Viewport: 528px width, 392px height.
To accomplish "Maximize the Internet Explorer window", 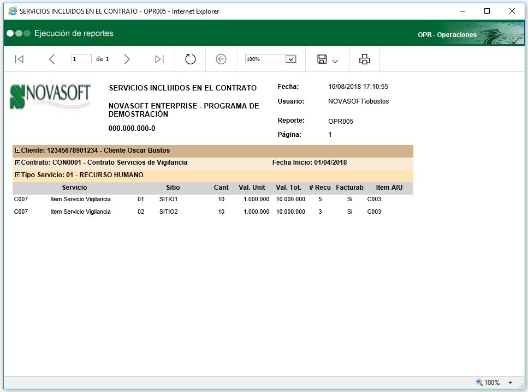I will pyautogui.click(x=487, y=11).
